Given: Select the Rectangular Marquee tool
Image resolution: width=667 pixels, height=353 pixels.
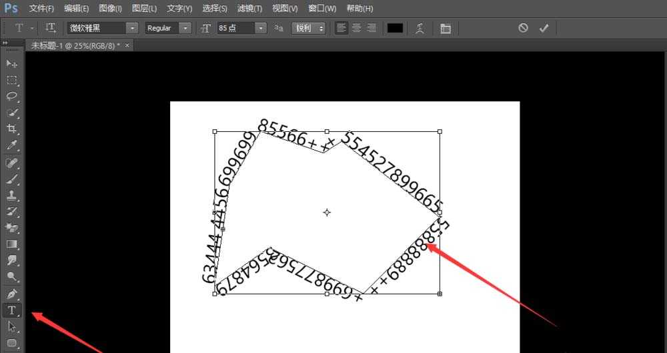Looking at the screenshot, I should coord(12,80).
